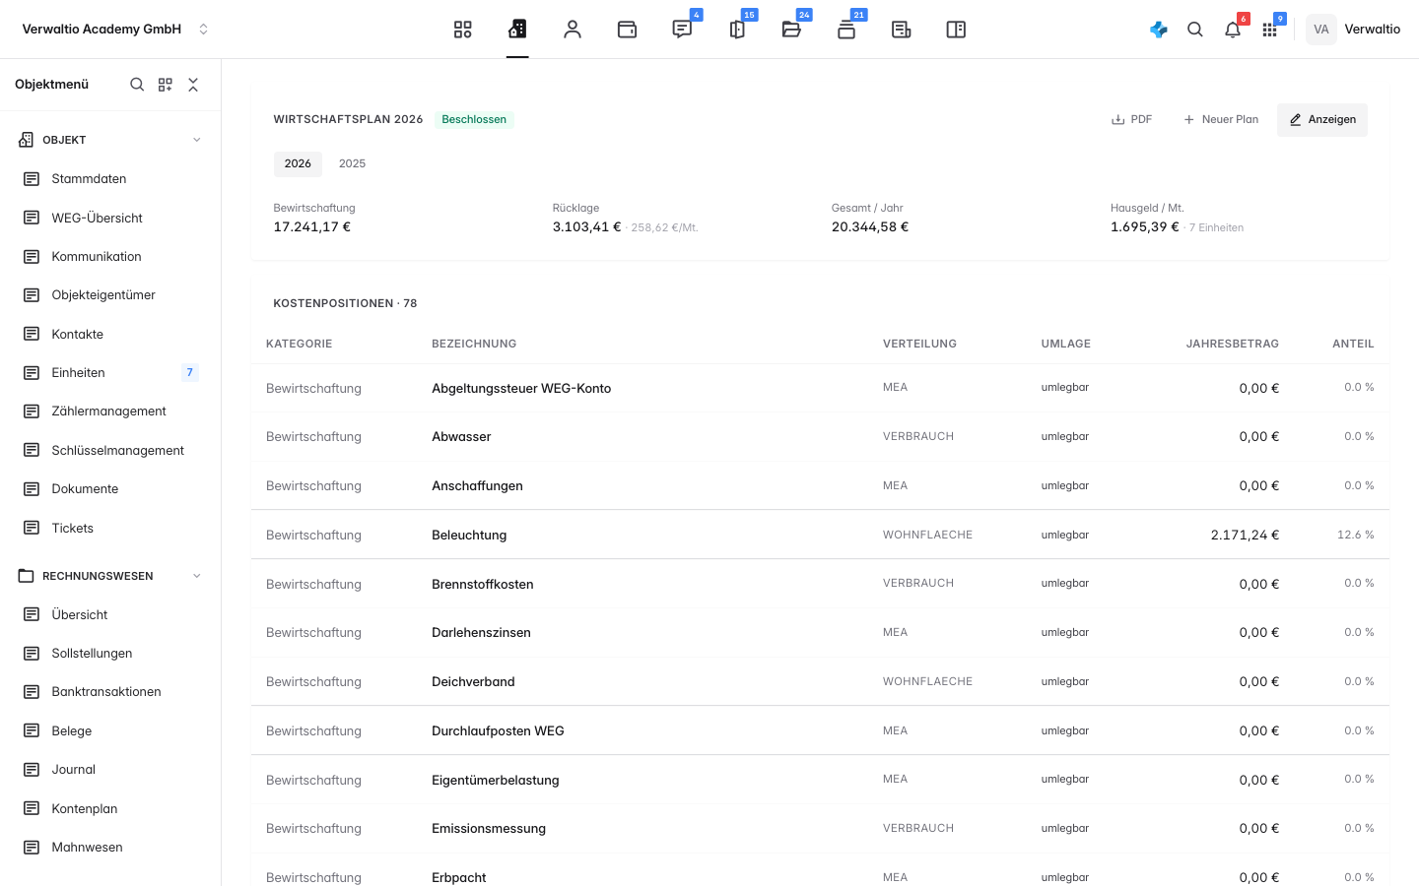This screenshot has width=1419, height=886.
Task: Click the blue assistant logo icon
Action: tap(1159, 30)
